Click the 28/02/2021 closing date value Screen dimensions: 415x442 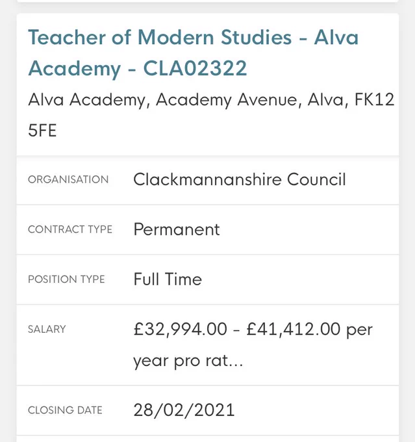(184, 410)
